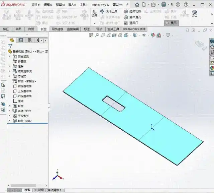The width and height of the screenshot is (214, 193).
Task: Select 右视基准面 in the tree
Action: coord(22,96)
